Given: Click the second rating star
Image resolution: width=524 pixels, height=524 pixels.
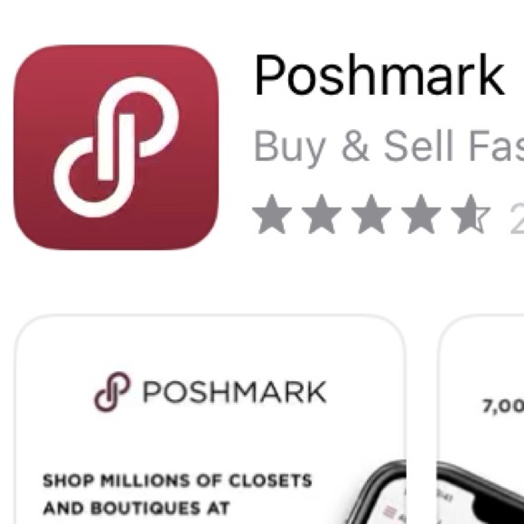Looking at the screenshot, I should point(322,214).
